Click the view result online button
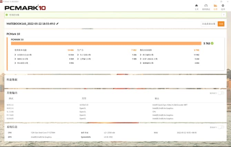 [x=209, y=24]
